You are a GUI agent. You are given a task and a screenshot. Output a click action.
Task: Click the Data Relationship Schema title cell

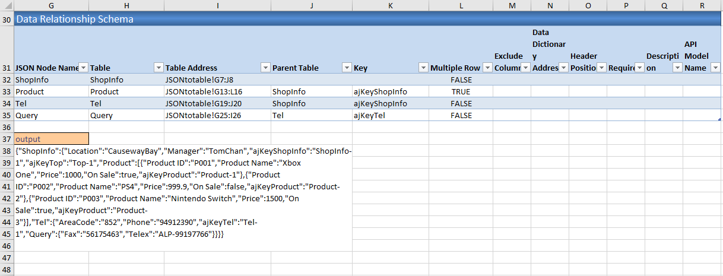pos(74,19)
